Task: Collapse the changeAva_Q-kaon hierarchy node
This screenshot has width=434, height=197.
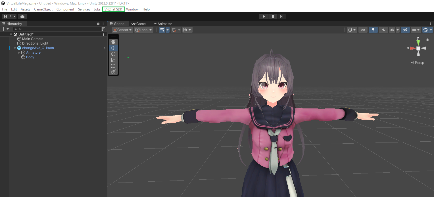Action: 15,48
